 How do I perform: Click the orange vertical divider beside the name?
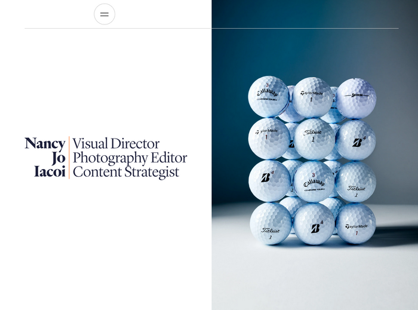(69, 158)
